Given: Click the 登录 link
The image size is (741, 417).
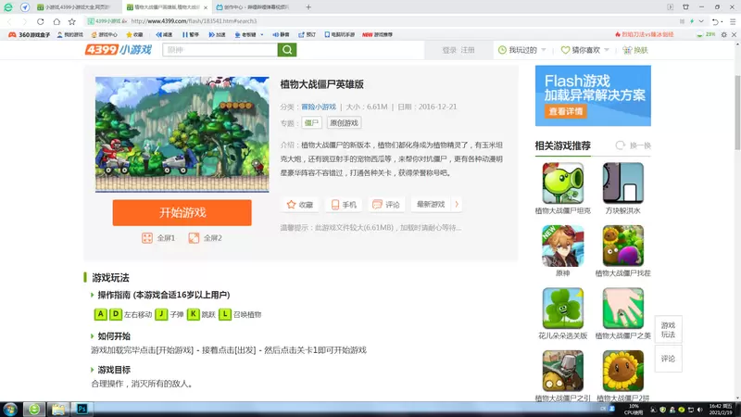Looking at the screenshot, I should click(449, 50).
